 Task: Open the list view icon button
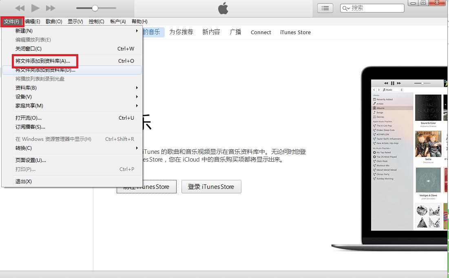(325, 8)
